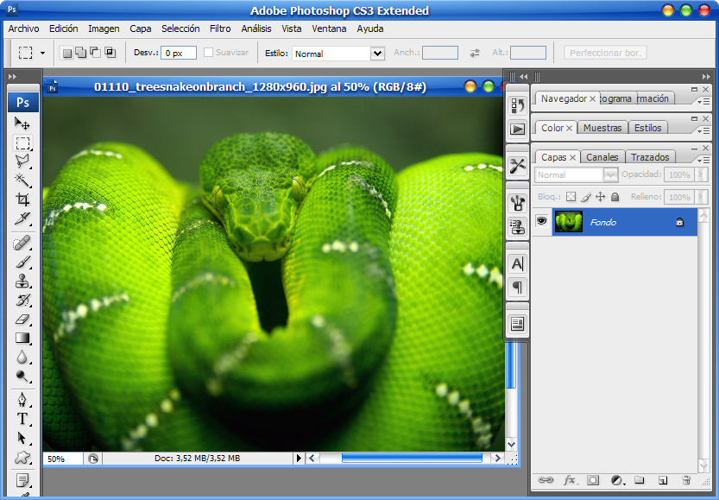This screenshot has width=719, height=500.
Task: Toggle the Suavizar checkbox
Action: [x=208, y=53]
